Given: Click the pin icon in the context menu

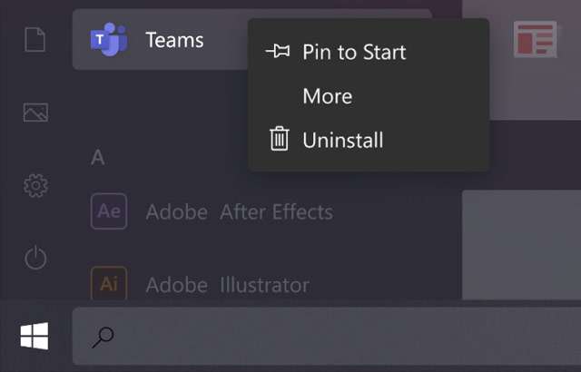Looking at the screenshot, I should click(x=278, y=52).
